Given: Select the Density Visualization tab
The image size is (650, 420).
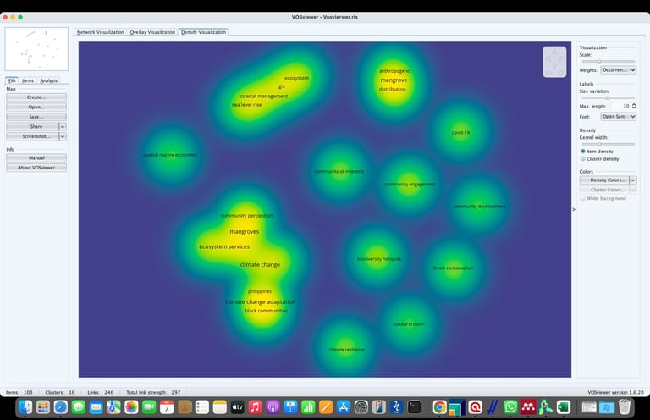Looking at the screenshot, I should 203,32.
